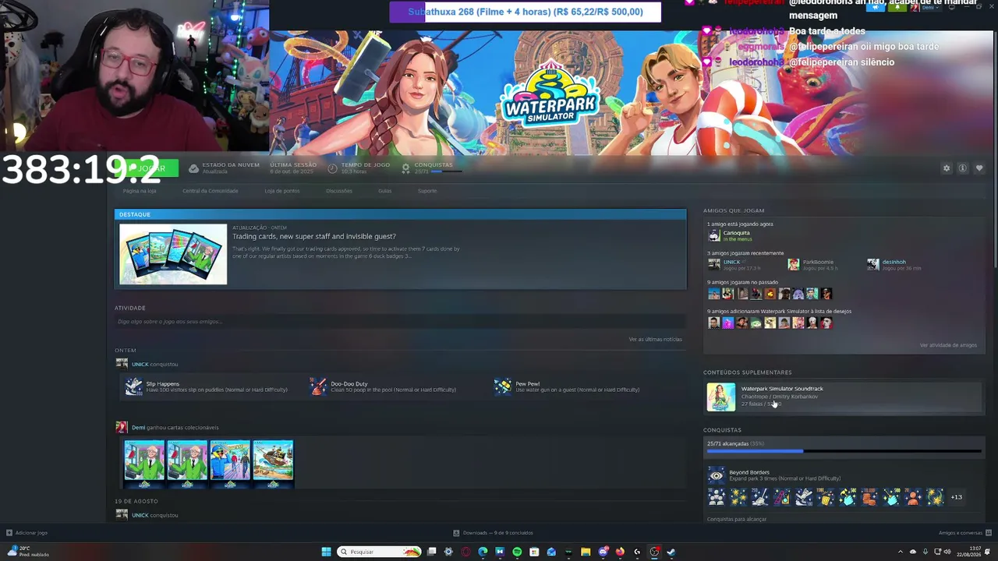The height and width of the screenshot is (561, 998).
Task: Open the Suporte tab
Action: click(x=427, y=191)
